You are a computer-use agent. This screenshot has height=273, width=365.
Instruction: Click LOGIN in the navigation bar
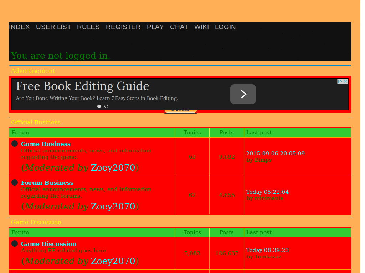tap(225, 27)
